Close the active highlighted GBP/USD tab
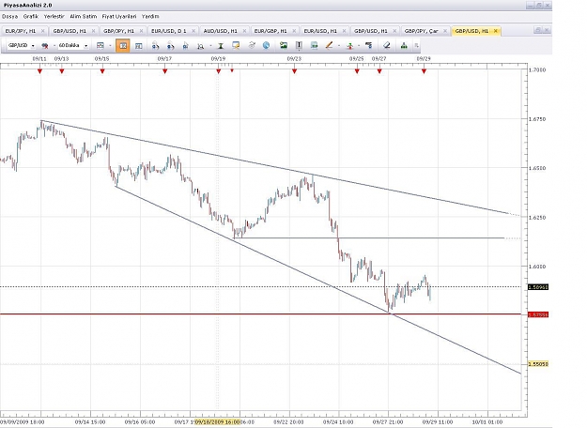Screen dimensions: 587x428 coord(495,31)
